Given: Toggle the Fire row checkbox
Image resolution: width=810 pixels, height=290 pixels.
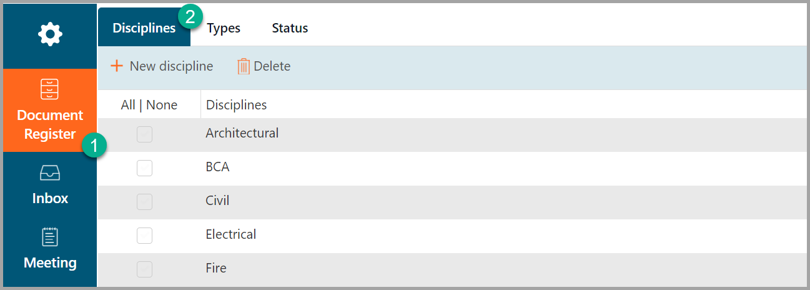Looking at the screenshot, I should (x=144, y=269).
